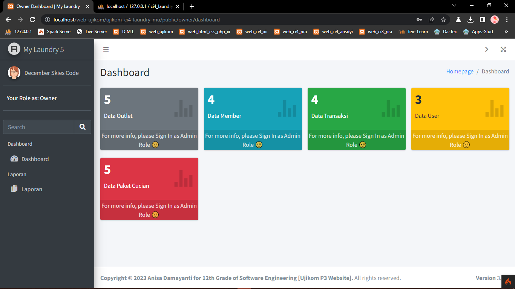This screenshot has width=515, height=289.
Task: Toggle the sidebar with the hamburger icon
Action: point(106,49)
